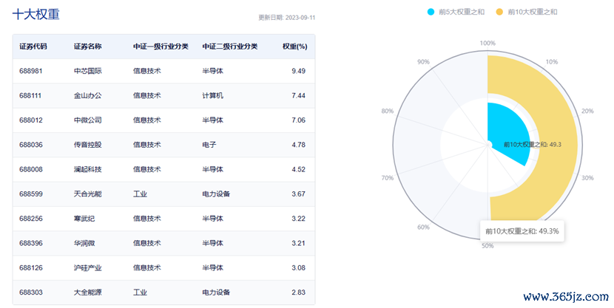Toggle the 前5大权重之和 legend entry

[x=456, y=12]
